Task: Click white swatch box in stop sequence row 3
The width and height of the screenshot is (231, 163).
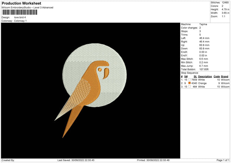Action: (x=190, y=86)
